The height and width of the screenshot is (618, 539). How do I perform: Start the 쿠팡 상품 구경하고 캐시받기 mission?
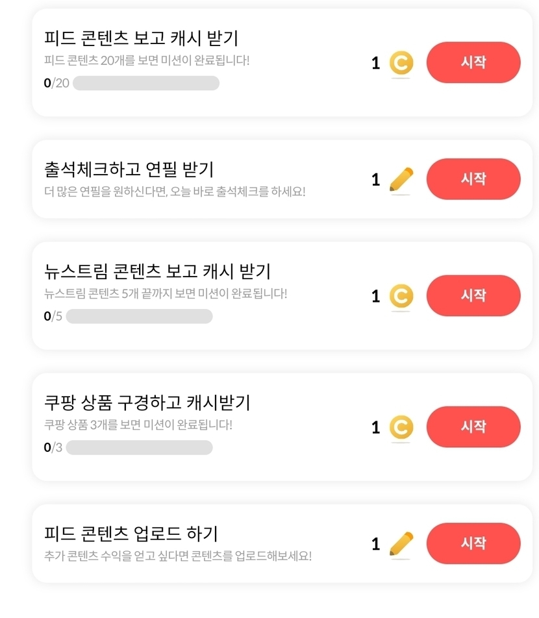click(473, 426)
